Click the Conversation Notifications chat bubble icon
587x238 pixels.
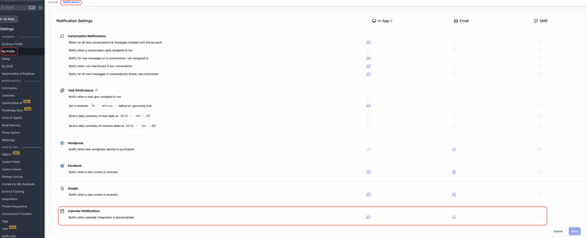click(62, 36)
